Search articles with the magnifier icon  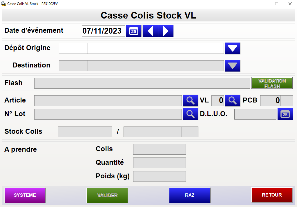pyautogui.click(x=190, y=100)
